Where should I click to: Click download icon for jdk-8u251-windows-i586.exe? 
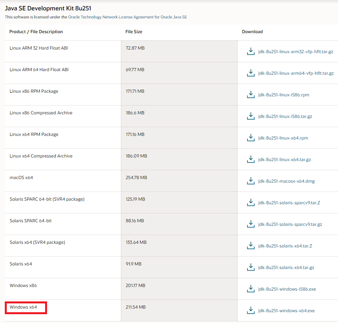tap(251, 289)
